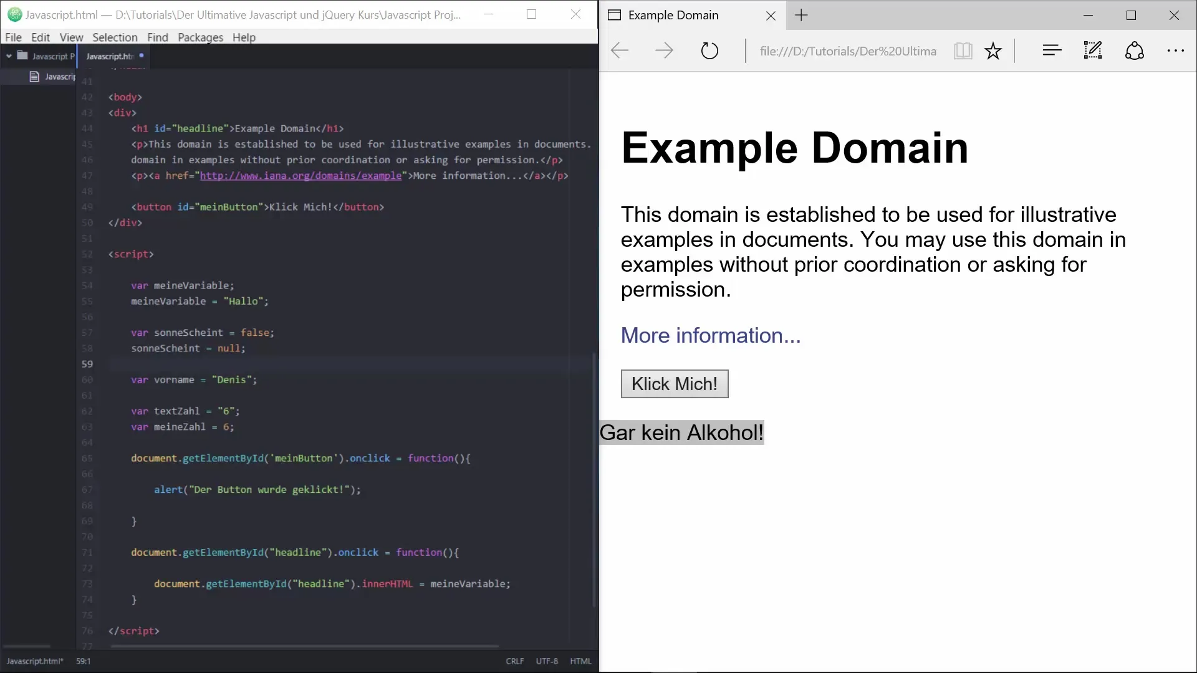Click cursor position 59:1 in status bar
Image resolution: width=1197 pixels, height=673 pixels.
(x=84, y=661)
